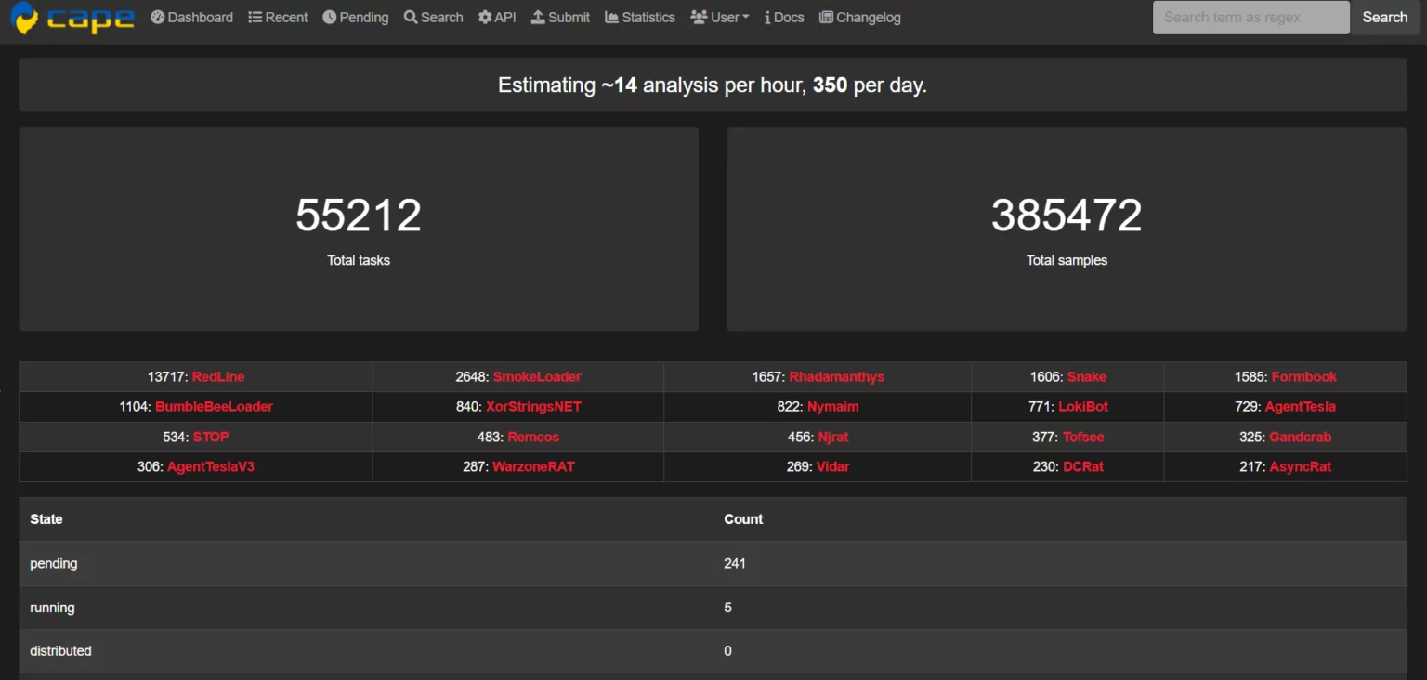
Task: Expand the User dropdown menu
Action: tap(720, 17)
